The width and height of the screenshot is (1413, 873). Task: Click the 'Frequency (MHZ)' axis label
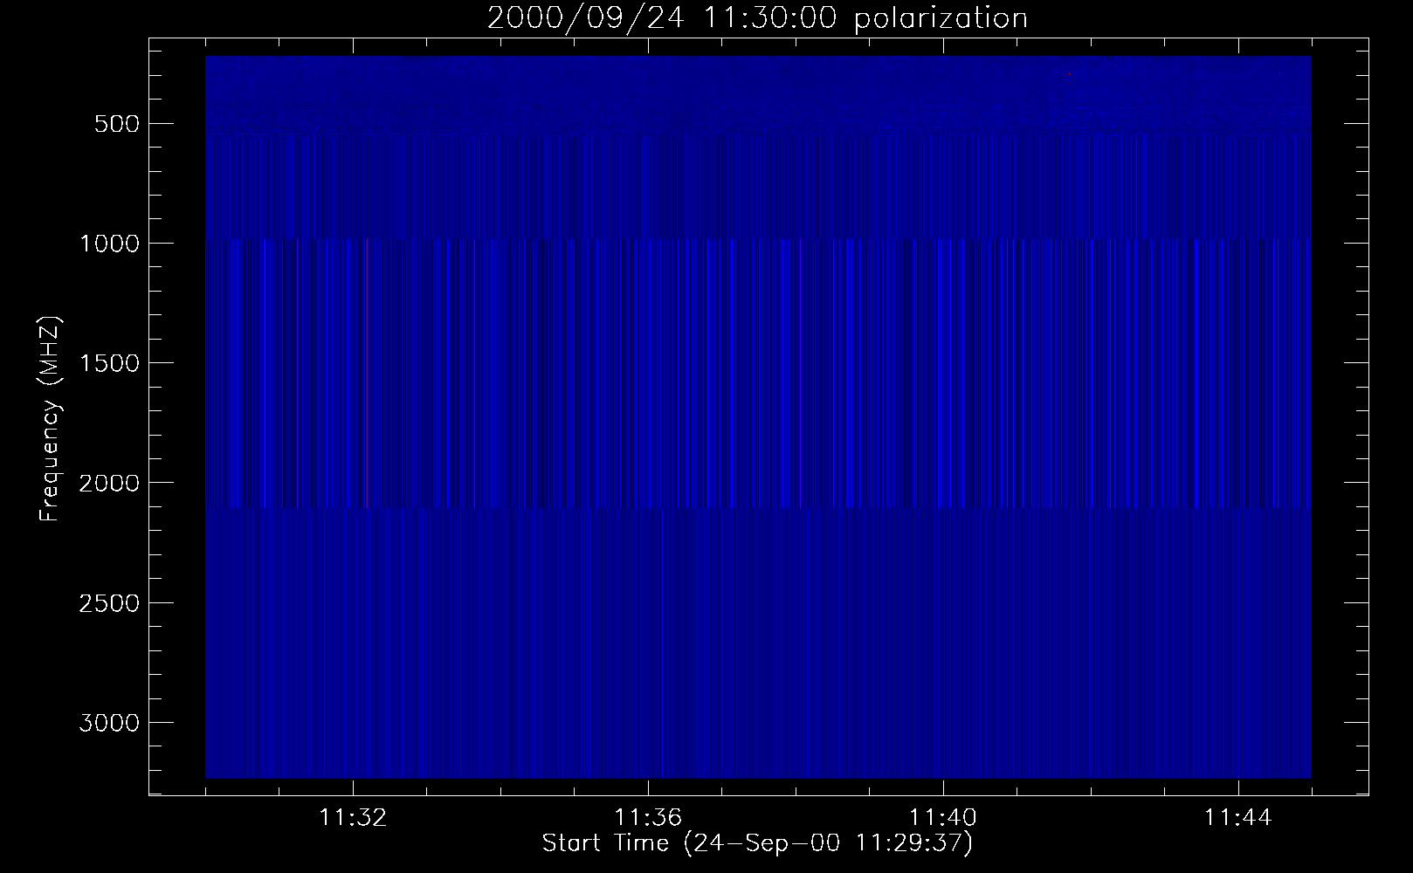[x=50, y=419]
